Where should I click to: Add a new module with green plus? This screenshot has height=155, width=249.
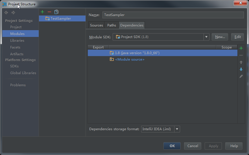click(x=42, y=12)
